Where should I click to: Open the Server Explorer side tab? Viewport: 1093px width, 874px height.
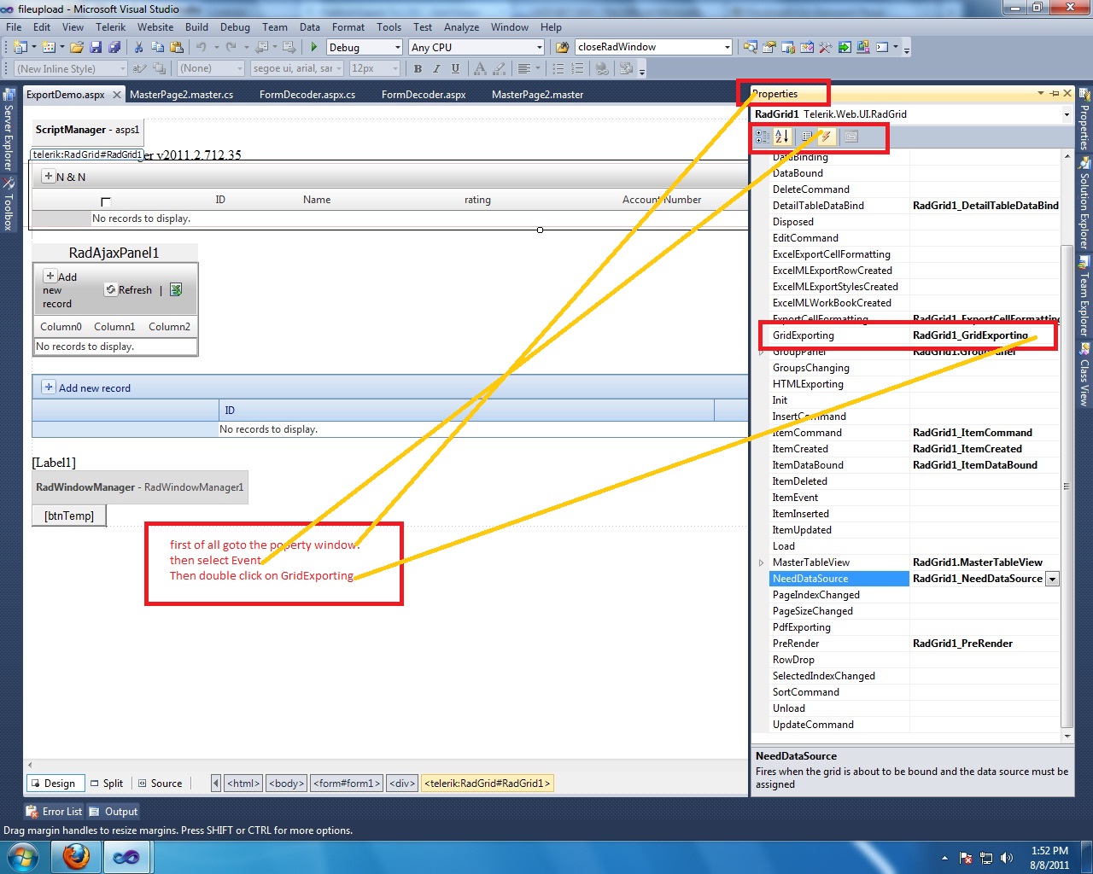[9, 131]
